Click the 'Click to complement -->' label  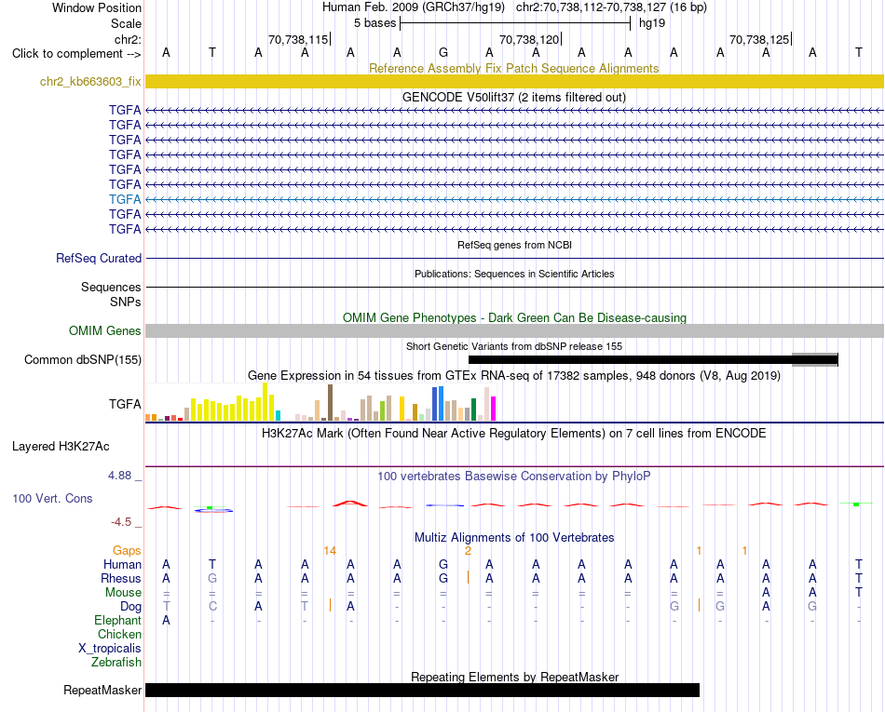[x=76, y=54]
